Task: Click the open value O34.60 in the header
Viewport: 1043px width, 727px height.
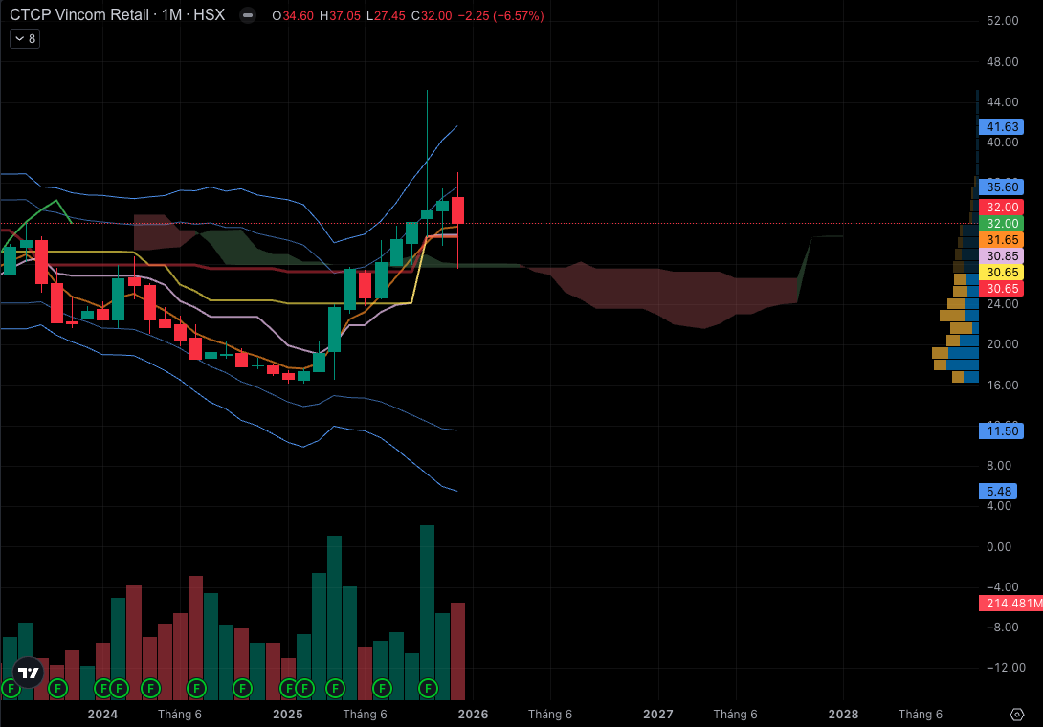Action: coord(293,16)
